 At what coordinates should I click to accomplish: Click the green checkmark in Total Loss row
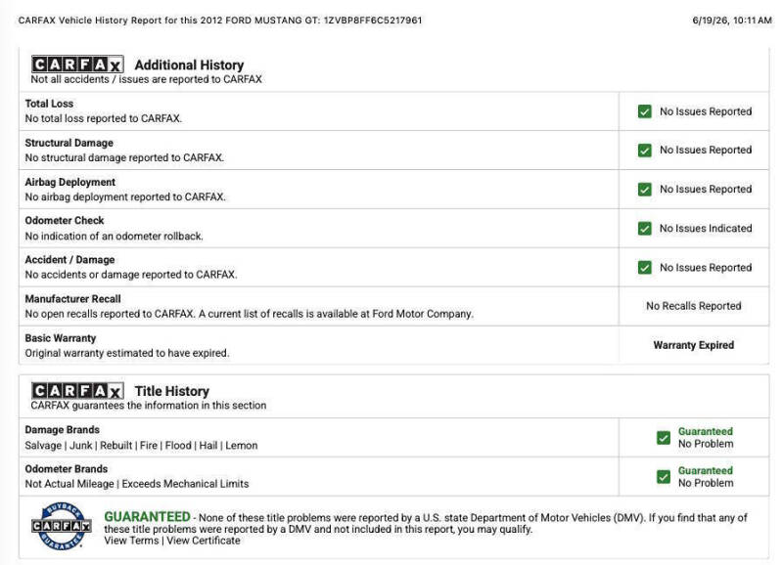coord(644,111)
